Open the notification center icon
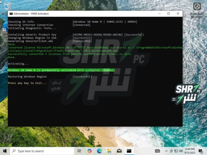Viewport: 207px width, 155px height. coord(201,151)
